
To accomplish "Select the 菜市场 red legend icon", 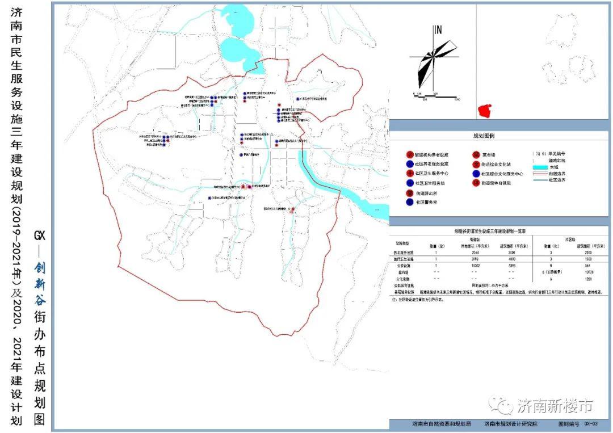I will [x=475, y=154].
